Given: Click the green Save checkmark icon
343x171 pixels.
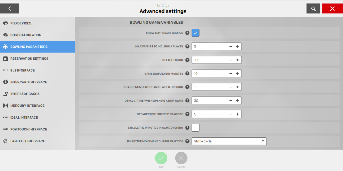Looking at the screenshot, I should point(161,158).
